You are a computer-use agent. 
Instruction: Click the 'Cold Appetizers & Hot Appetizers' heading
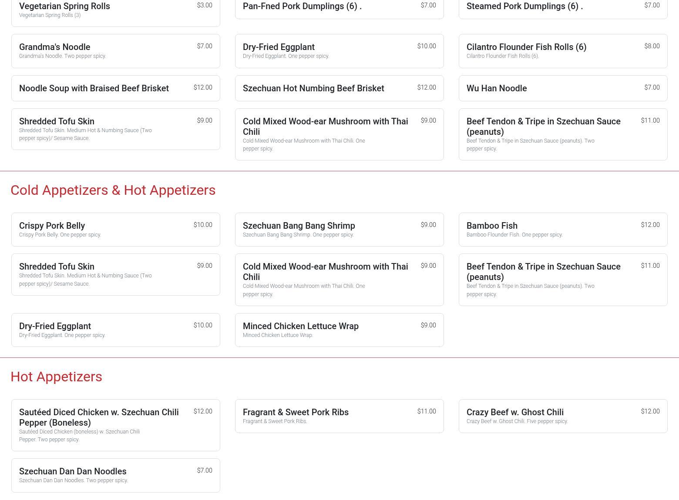pyautogui.click(x=113, y=190)
